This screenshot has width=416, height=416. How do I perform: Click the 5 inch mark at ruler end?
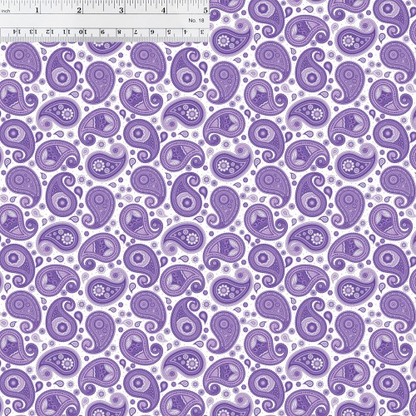coord(206,11)
